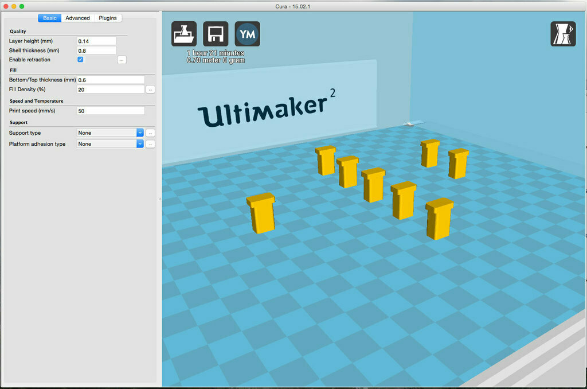Screen dimensions: 587x389
Task: Expand the Support type dropdown
Action: [x=110, y=133]
